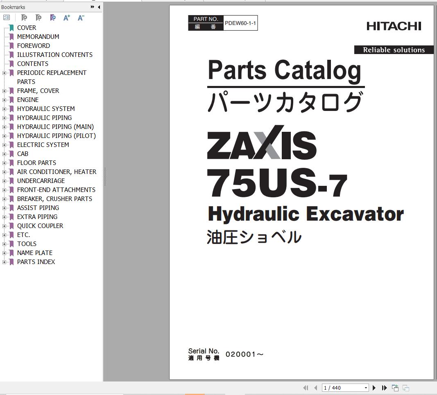
Task: Click the PARTS INDEX bookmark icon
Action: tap(11, 262)
